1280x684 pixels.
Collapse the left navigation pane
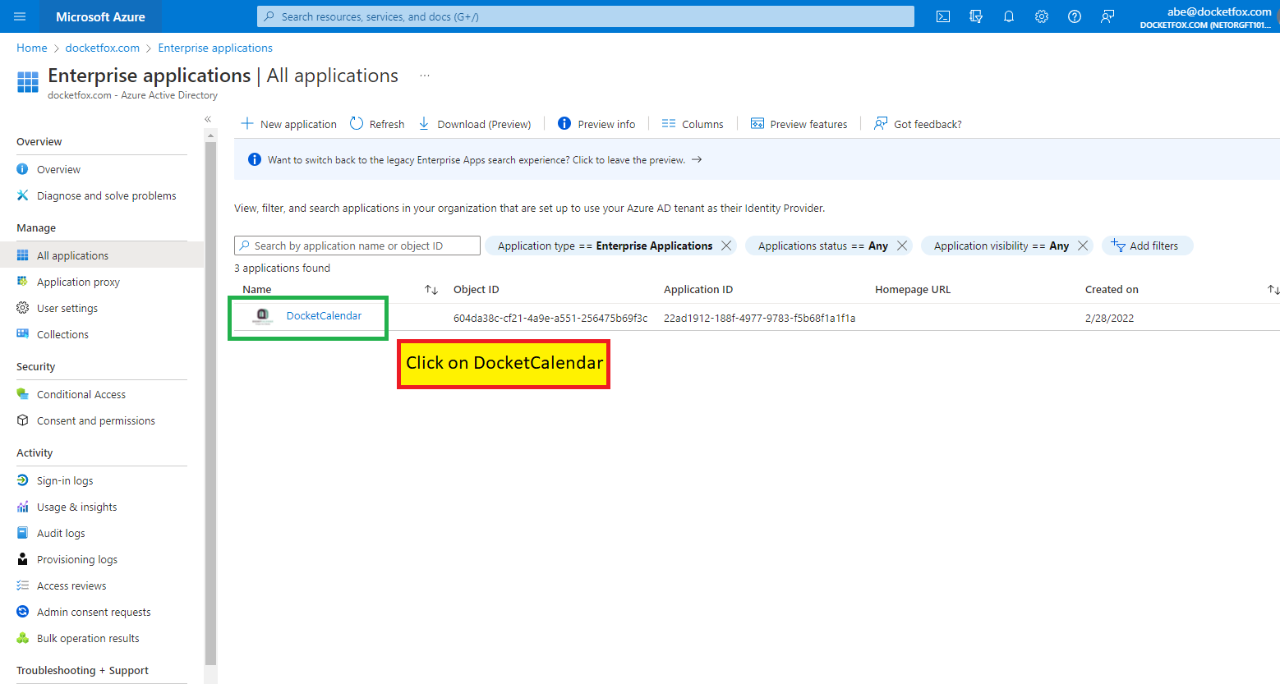pyautogui.click(x=208, y=118)
